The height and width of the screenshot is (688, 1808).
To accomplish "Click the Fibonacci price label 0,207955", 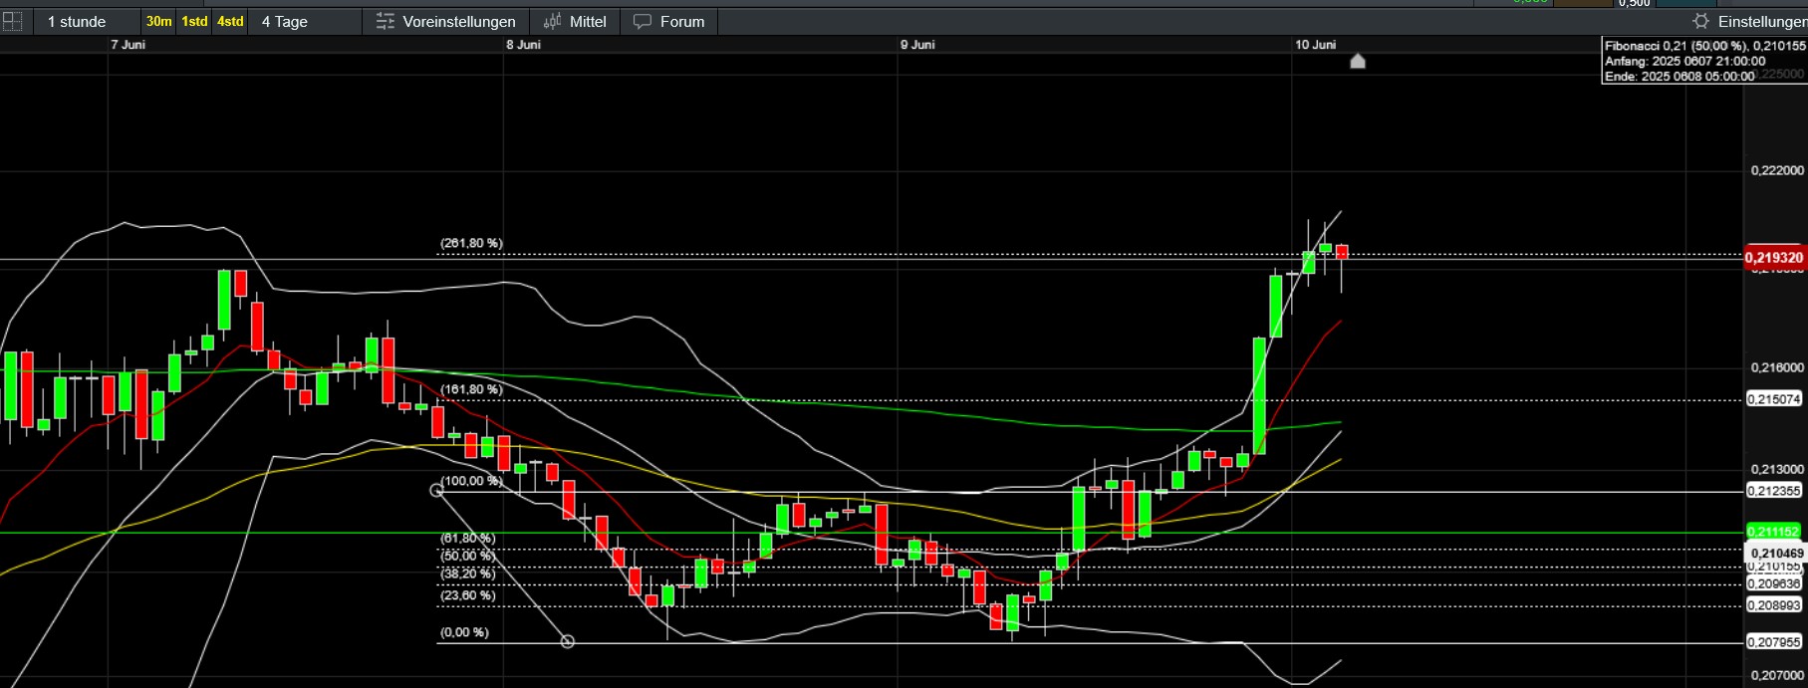I will [x=1774, y=642].
